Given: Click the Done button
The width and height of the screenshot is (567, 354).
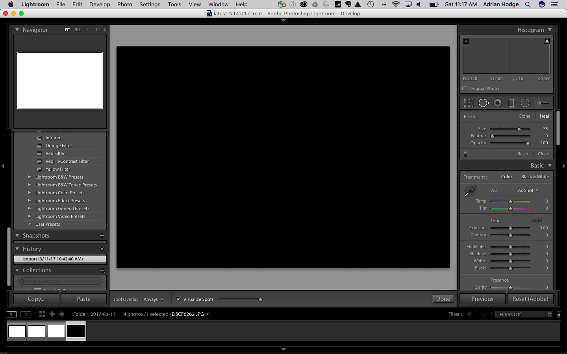Looking at the screenshot, I should click(x=443, y=299).
